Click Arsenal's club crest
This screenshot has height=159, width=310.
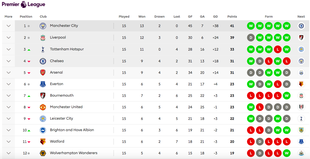43,73
